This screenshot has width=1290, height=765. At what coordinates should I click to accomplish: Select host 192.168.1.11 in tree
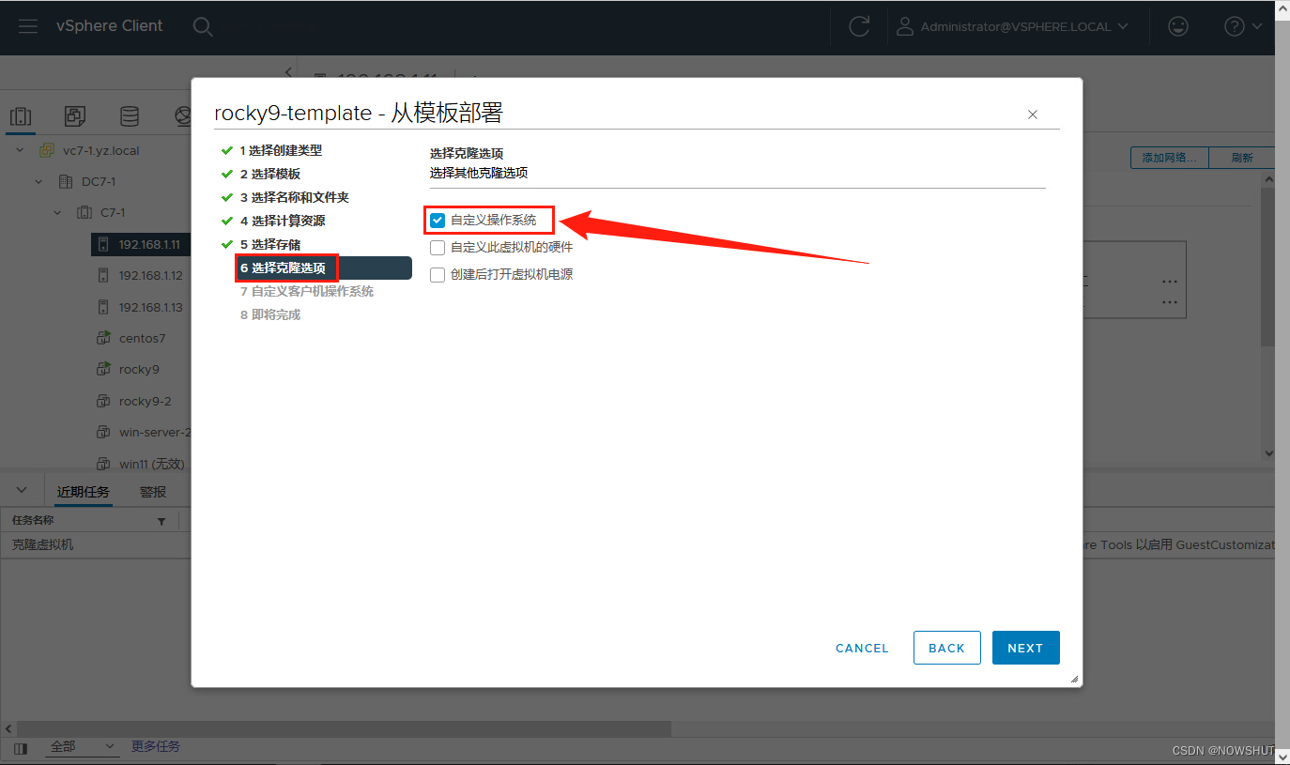point(149,244)
